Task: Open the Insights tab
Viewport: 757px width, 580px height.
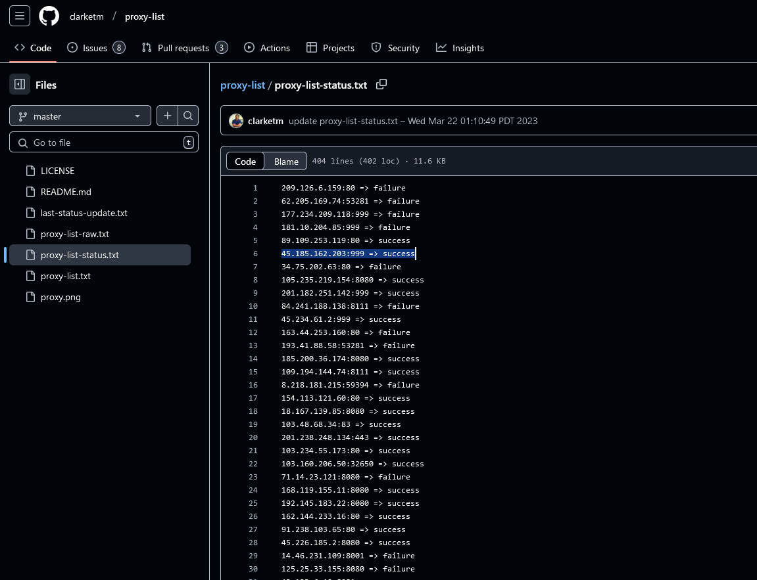Action: (x=460, y=47)
